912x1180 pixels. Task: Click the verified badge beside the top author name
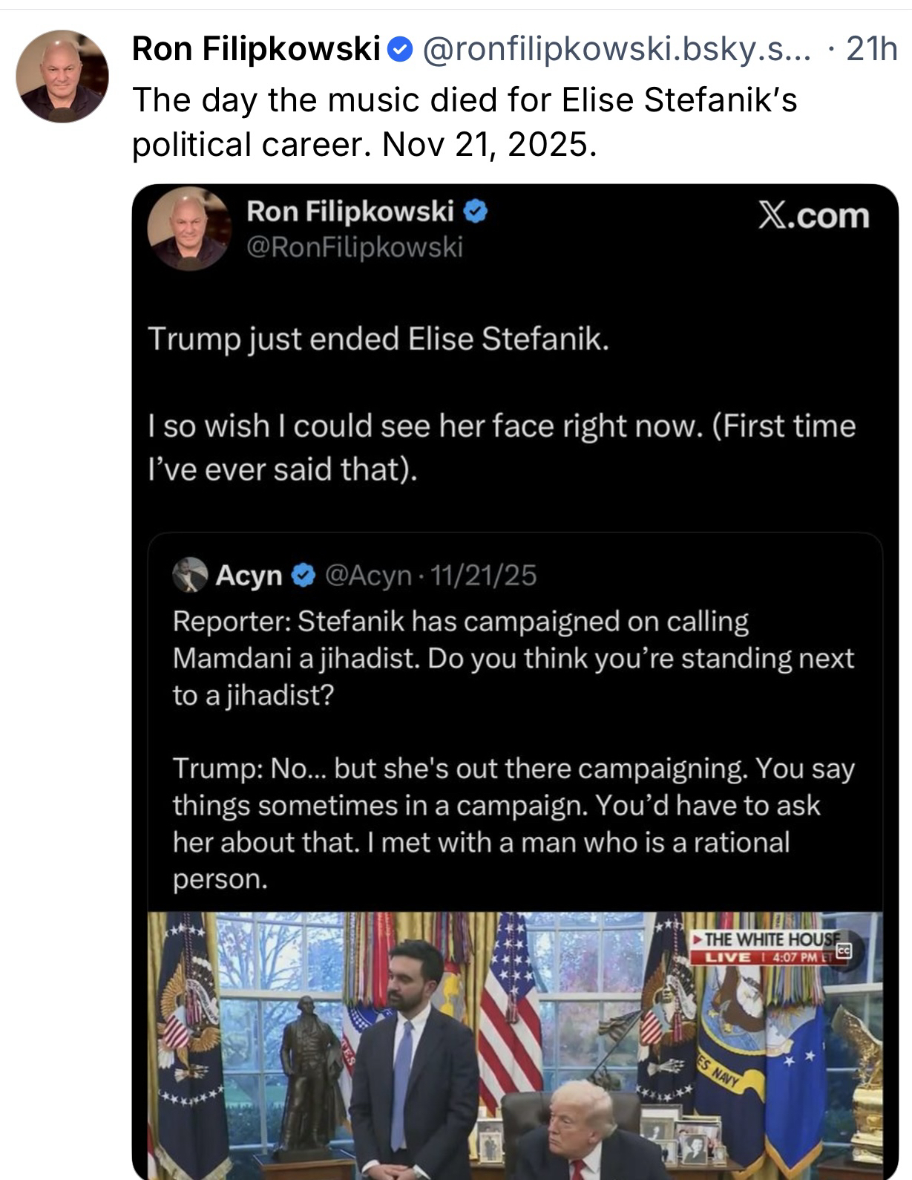(x=400, y=50)
